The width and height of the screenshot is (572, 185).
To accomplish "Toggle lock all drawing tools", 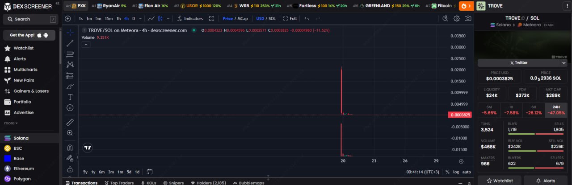I will point(70,169).
